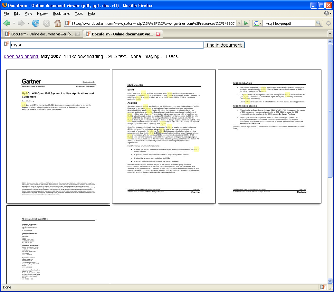Click the DF icon in the status bar
This screenshot has width=334, height=292.
pyautogui.click(x=323, y=287)
